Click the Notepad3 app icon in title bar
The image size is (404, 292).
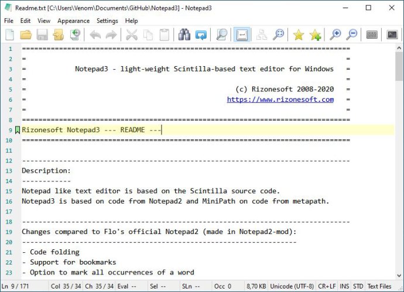pos(8,8)
